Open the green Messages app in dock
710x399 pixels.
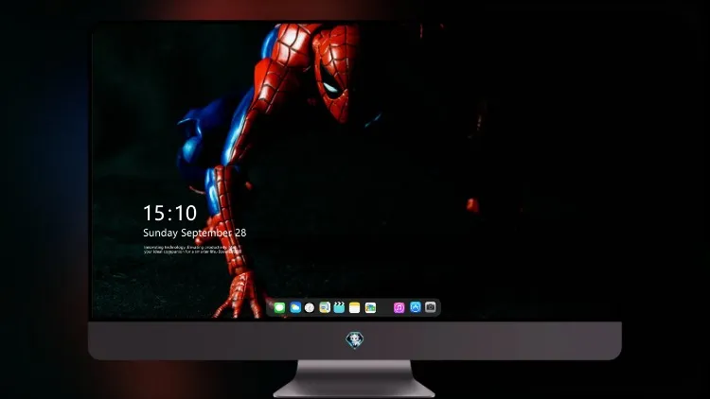tap(279, 307)
